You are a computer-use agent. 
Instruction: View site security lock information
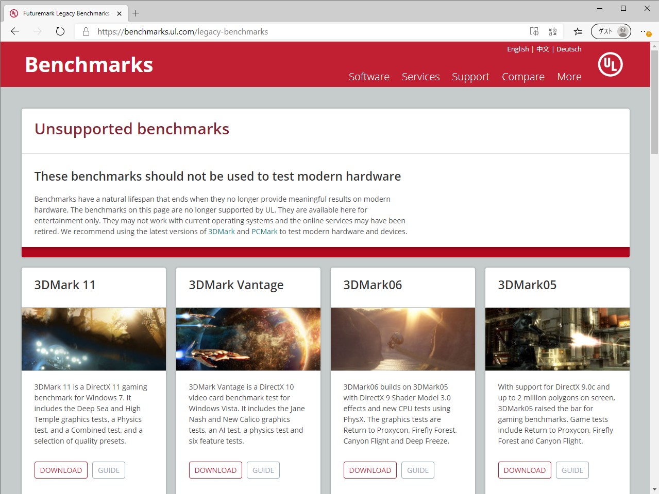coord(86,31)
